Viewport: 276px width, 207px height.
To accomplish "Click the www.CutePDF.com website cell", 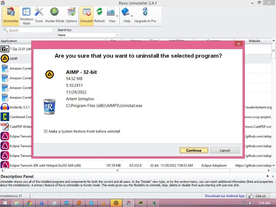I will click(x=258, y=127).
